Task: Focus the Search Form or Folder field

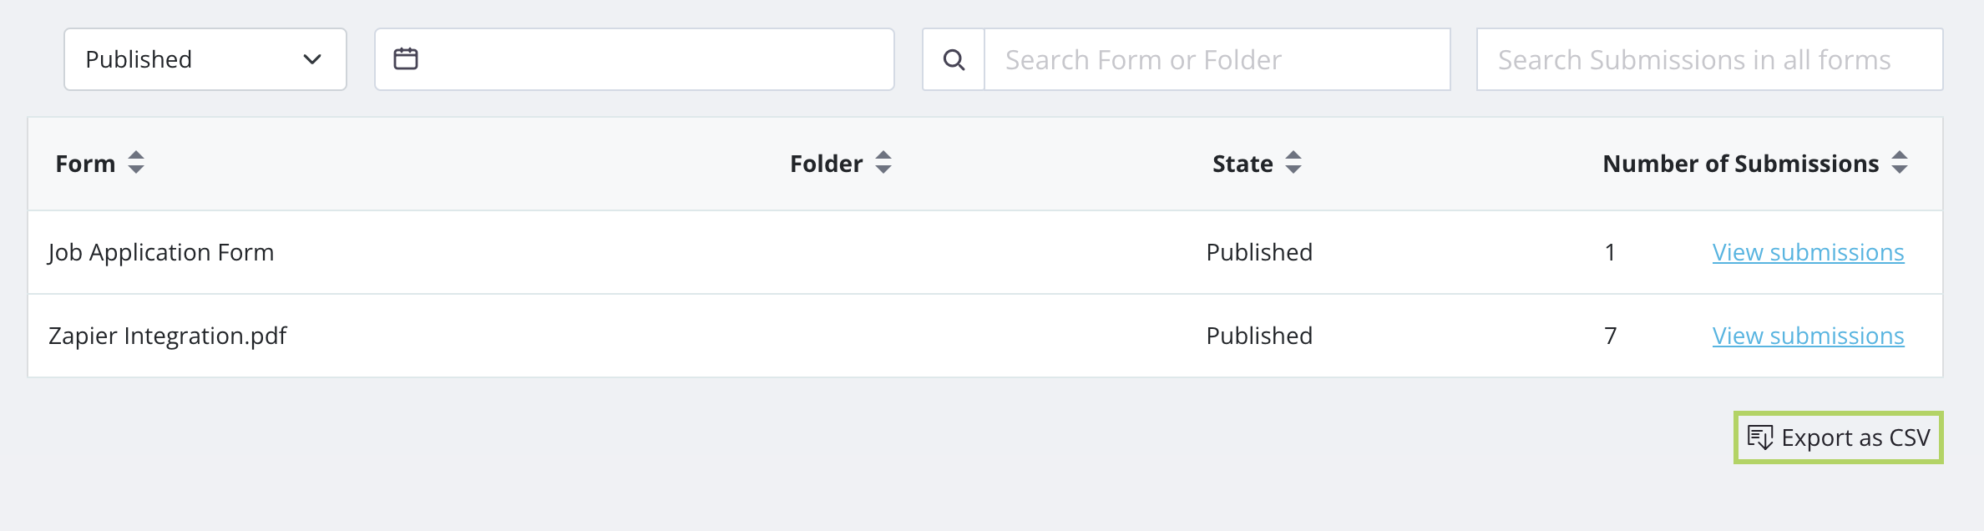Action: 1216,60
